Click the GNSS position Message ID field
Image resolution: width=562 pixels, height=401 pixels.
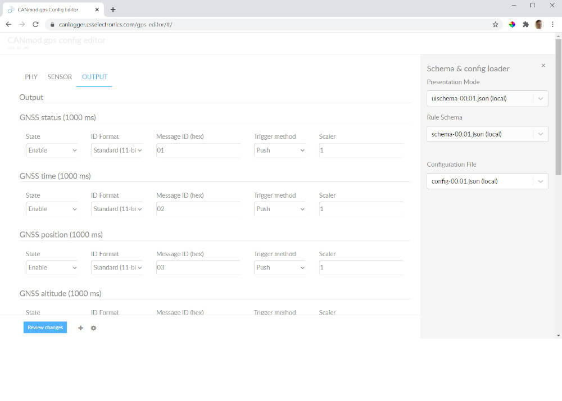(198, 268)
